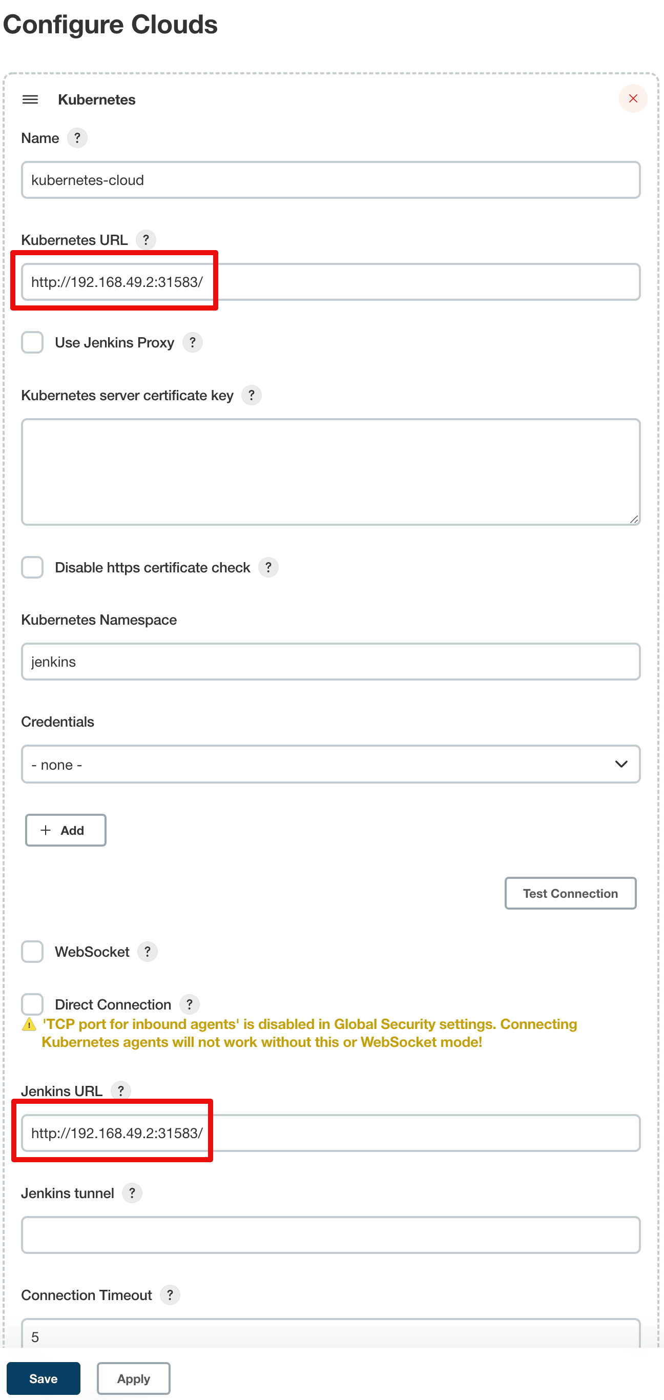Check Disable https certificate check

pos(33,567)
